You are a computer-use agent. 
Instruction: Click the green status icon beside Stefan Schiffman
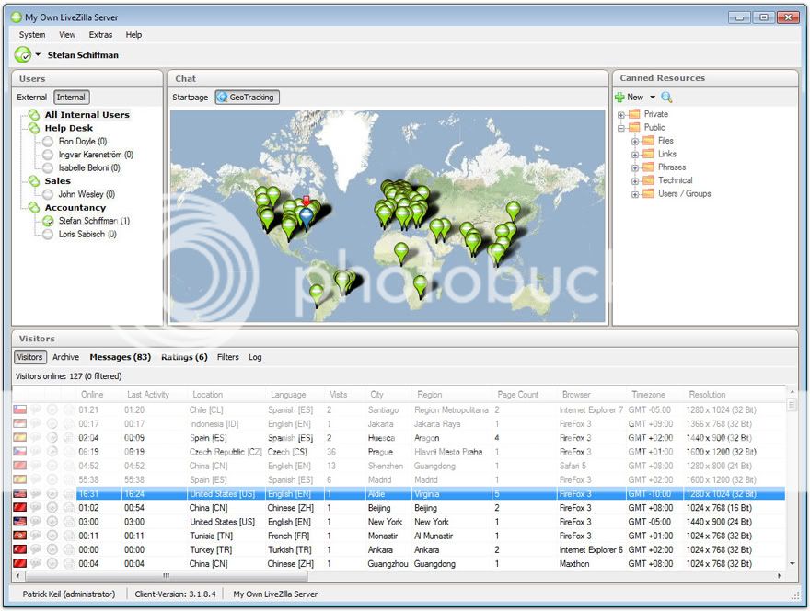coord(47,221)
